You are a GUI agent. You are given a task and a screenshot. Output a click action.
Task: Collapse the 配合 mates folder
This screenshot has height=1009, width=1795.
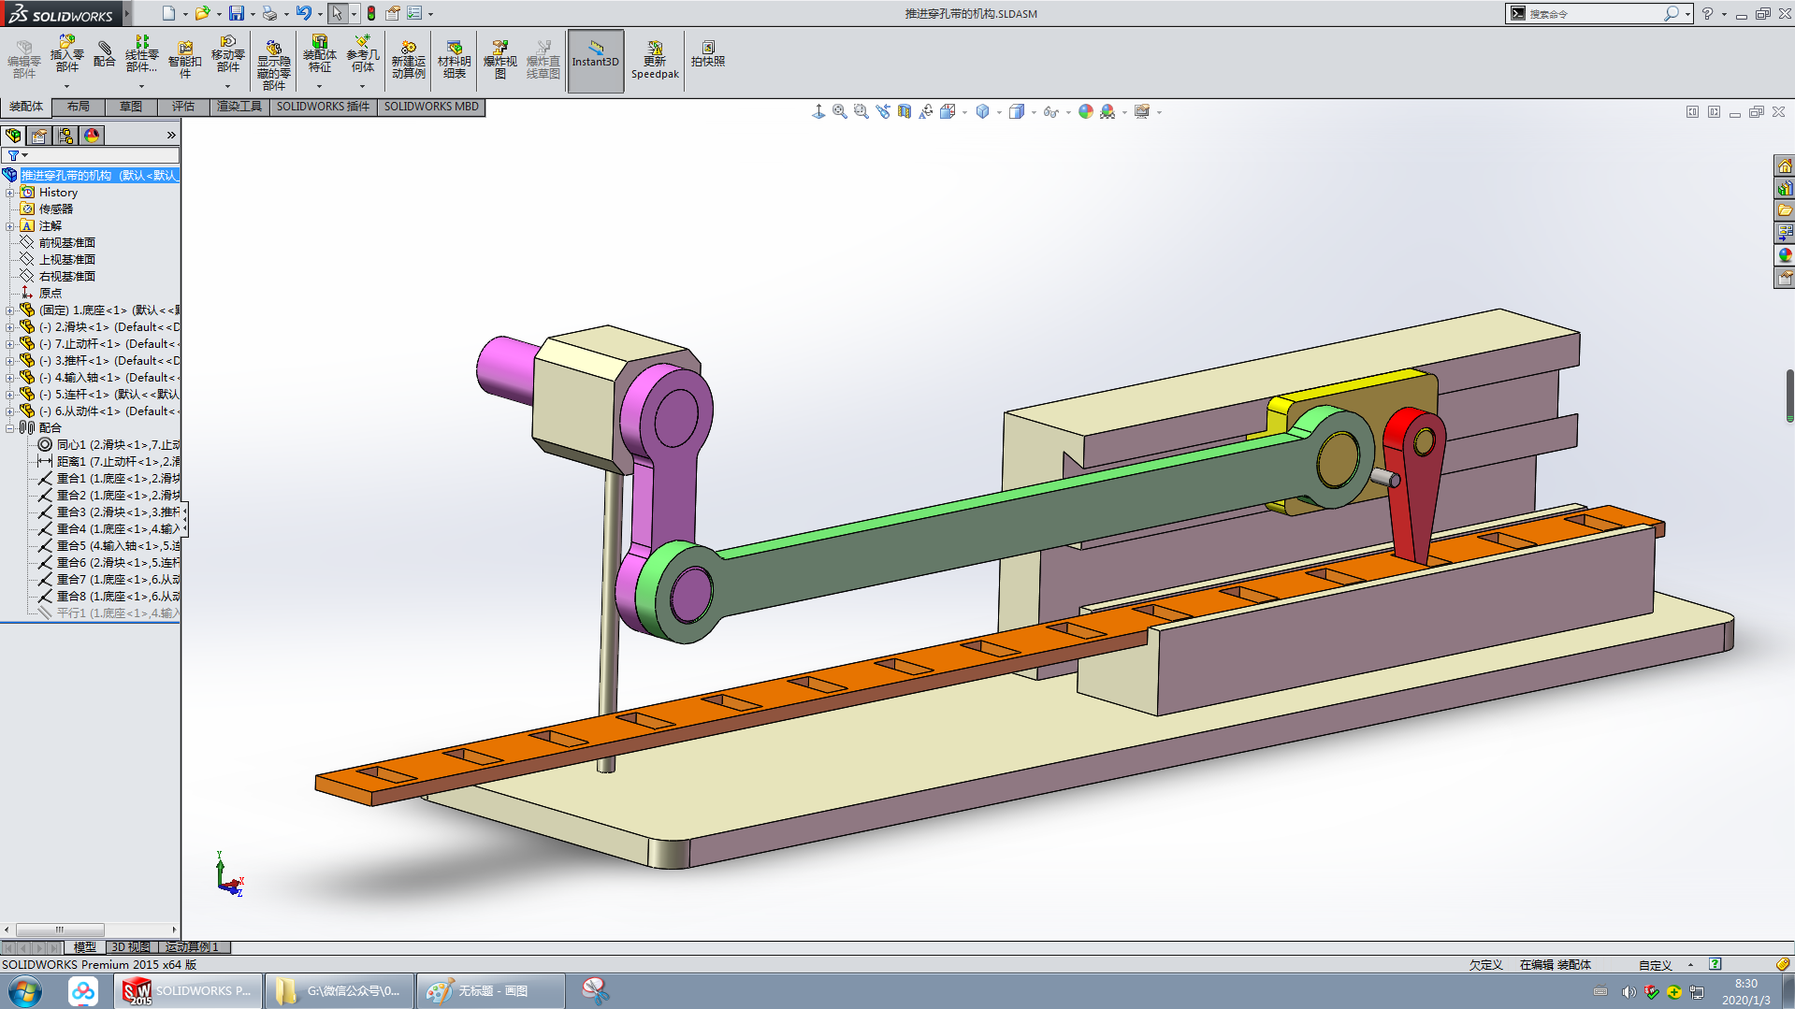pos(10,428)
